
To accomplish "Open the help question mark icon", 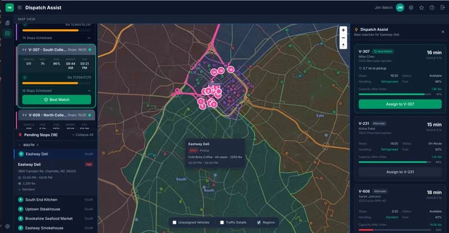I will click(432, 8).
